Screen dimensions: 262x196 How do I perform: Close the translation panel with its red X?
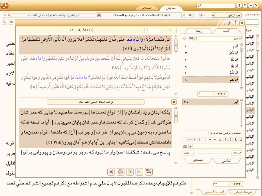[x=174, y=102]
